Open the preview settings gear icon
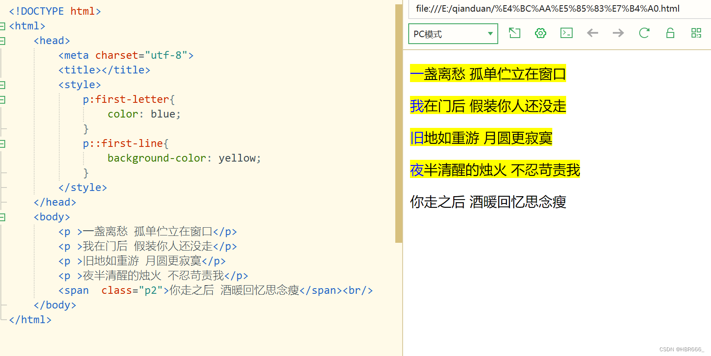The height and width of the screenshot is (356, 711). click(541, 33)
